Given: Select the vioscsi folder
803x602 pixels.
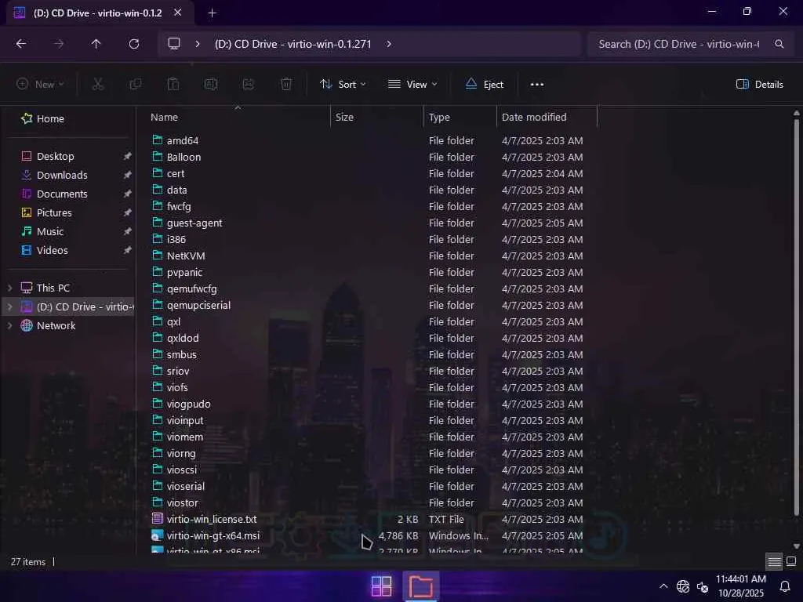Looking at the screenshot, I should [181, 470].
